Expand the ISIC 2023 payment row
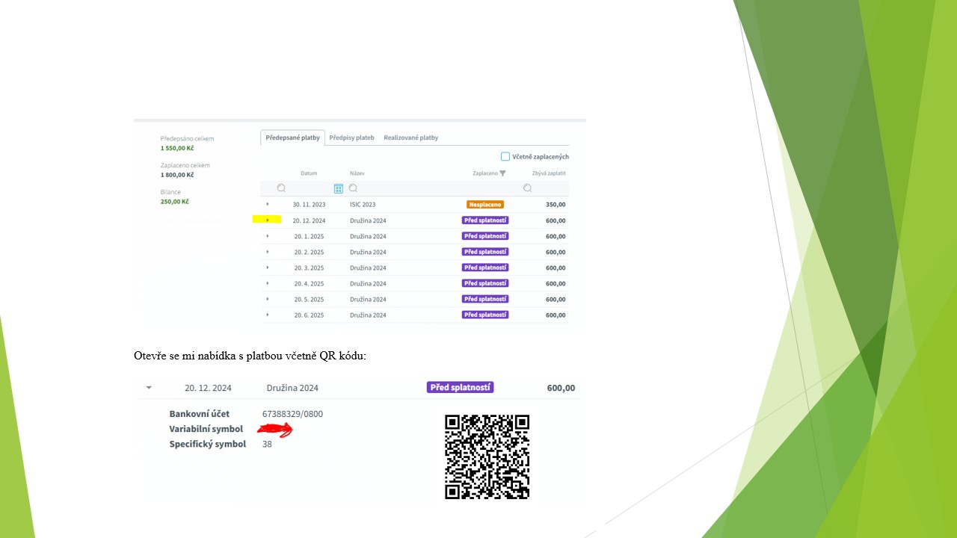 coord(268,204)
